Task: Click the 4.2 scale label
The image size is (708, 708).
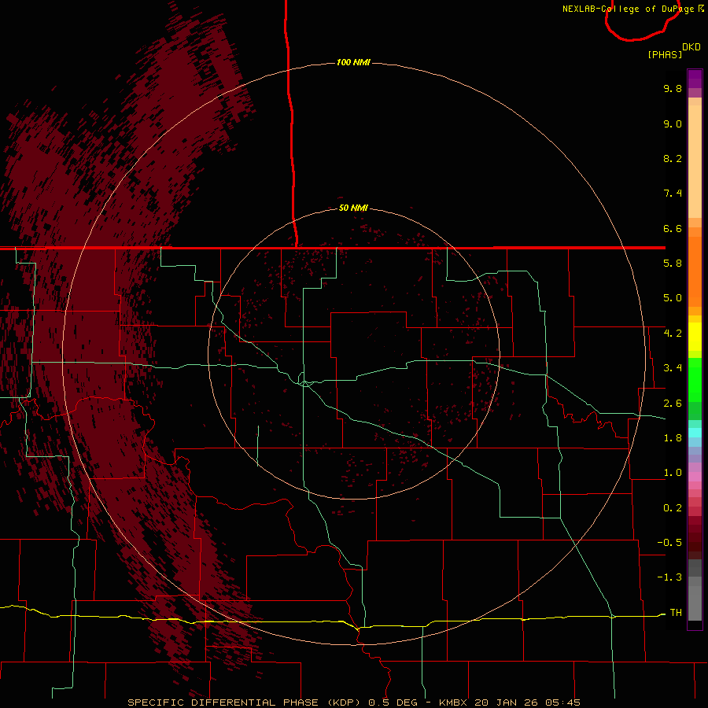Action: (x=673, y=334)
